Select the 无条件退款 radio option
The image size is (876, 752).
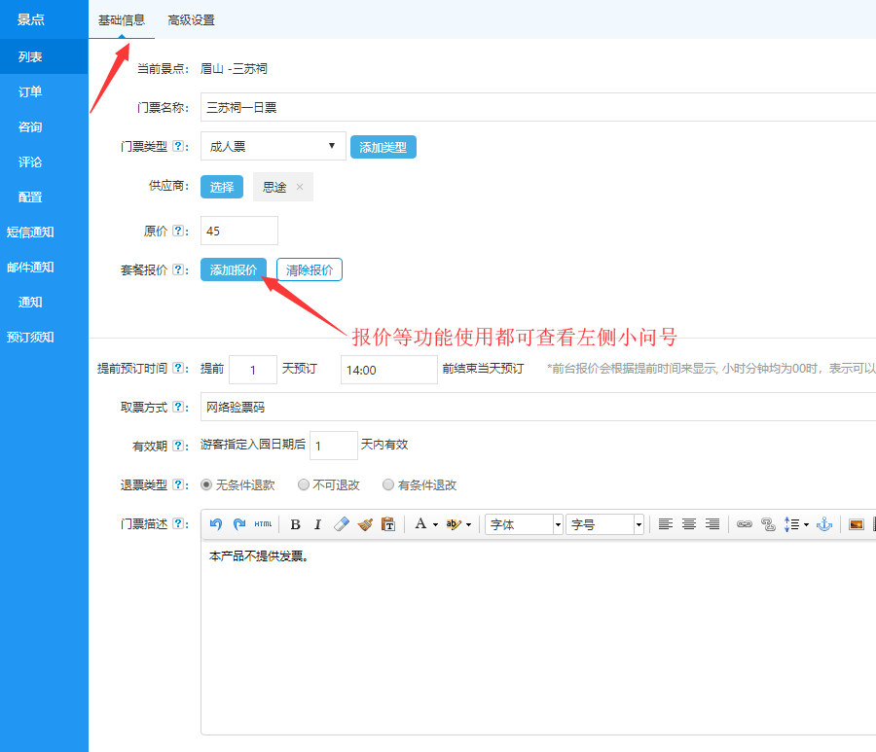coord(206,484)
